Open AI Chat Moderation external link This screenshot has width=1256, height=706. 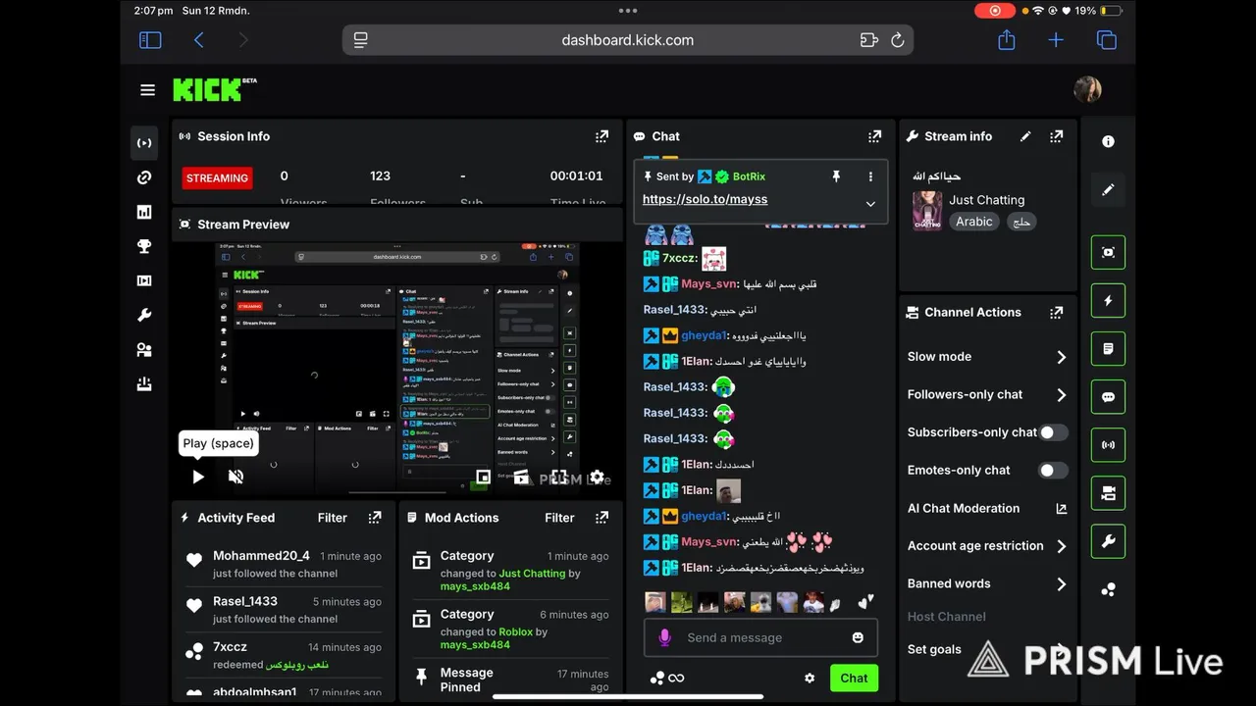(x=1061, y=509)
